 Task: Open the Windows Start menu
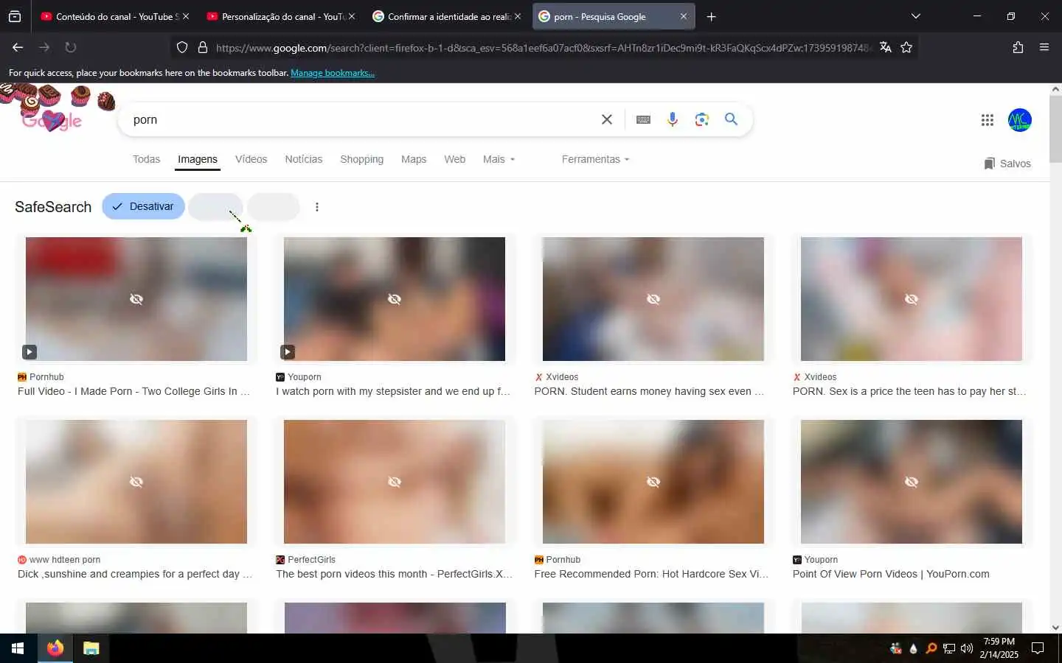18,648
